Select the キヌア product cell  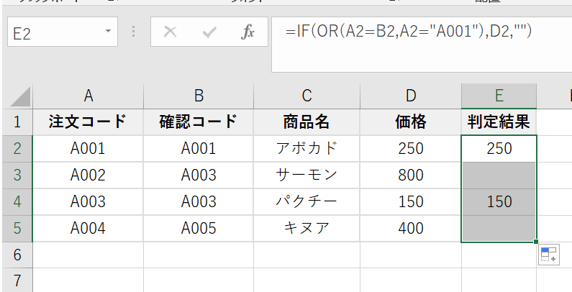tap(307, 228)
